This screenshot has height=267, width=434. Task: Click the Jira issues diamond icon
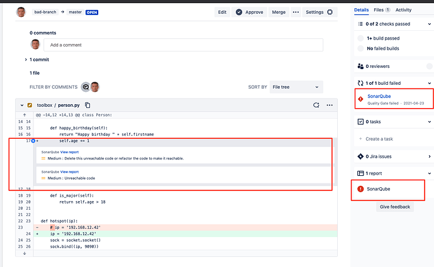coord(360,156)
